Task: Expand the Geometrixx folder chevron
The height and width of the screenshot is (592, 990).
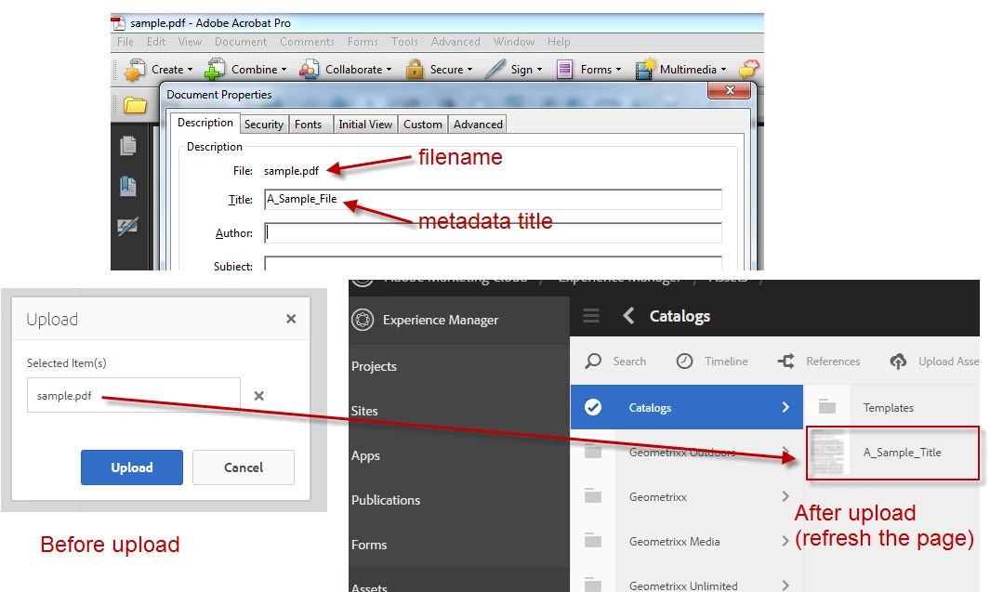Action: click(785, 496)
